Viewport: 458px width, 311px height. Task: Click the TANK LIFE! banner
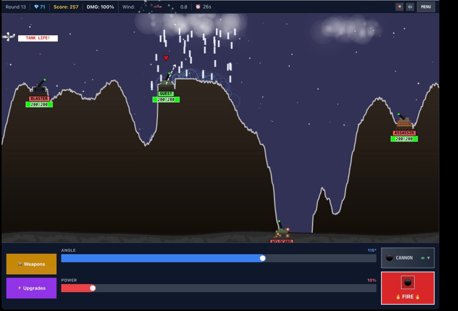(x=38, y=38)
